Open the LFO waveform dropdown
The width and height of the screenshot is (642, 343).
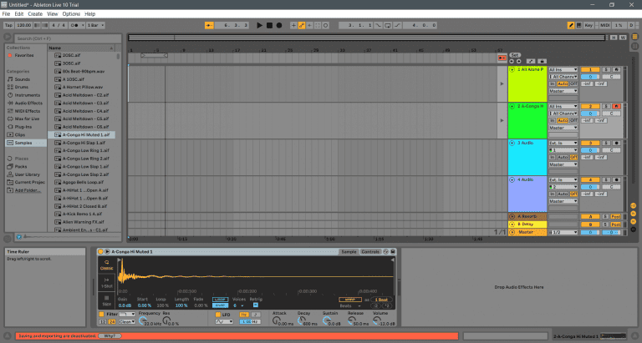(224, 322)
